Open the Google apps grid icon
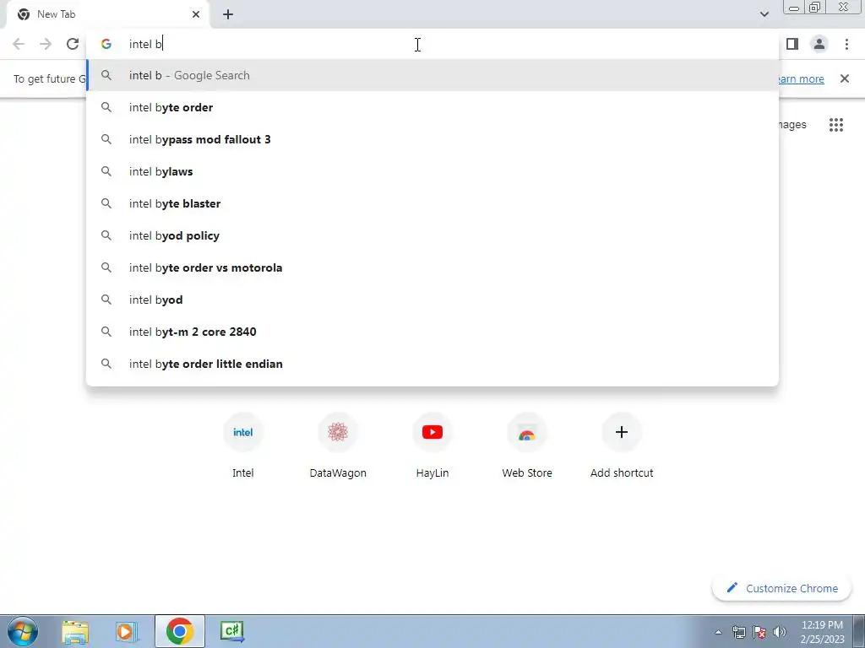The width and height of the screenshot is (865, 648). tap(835, 125)
